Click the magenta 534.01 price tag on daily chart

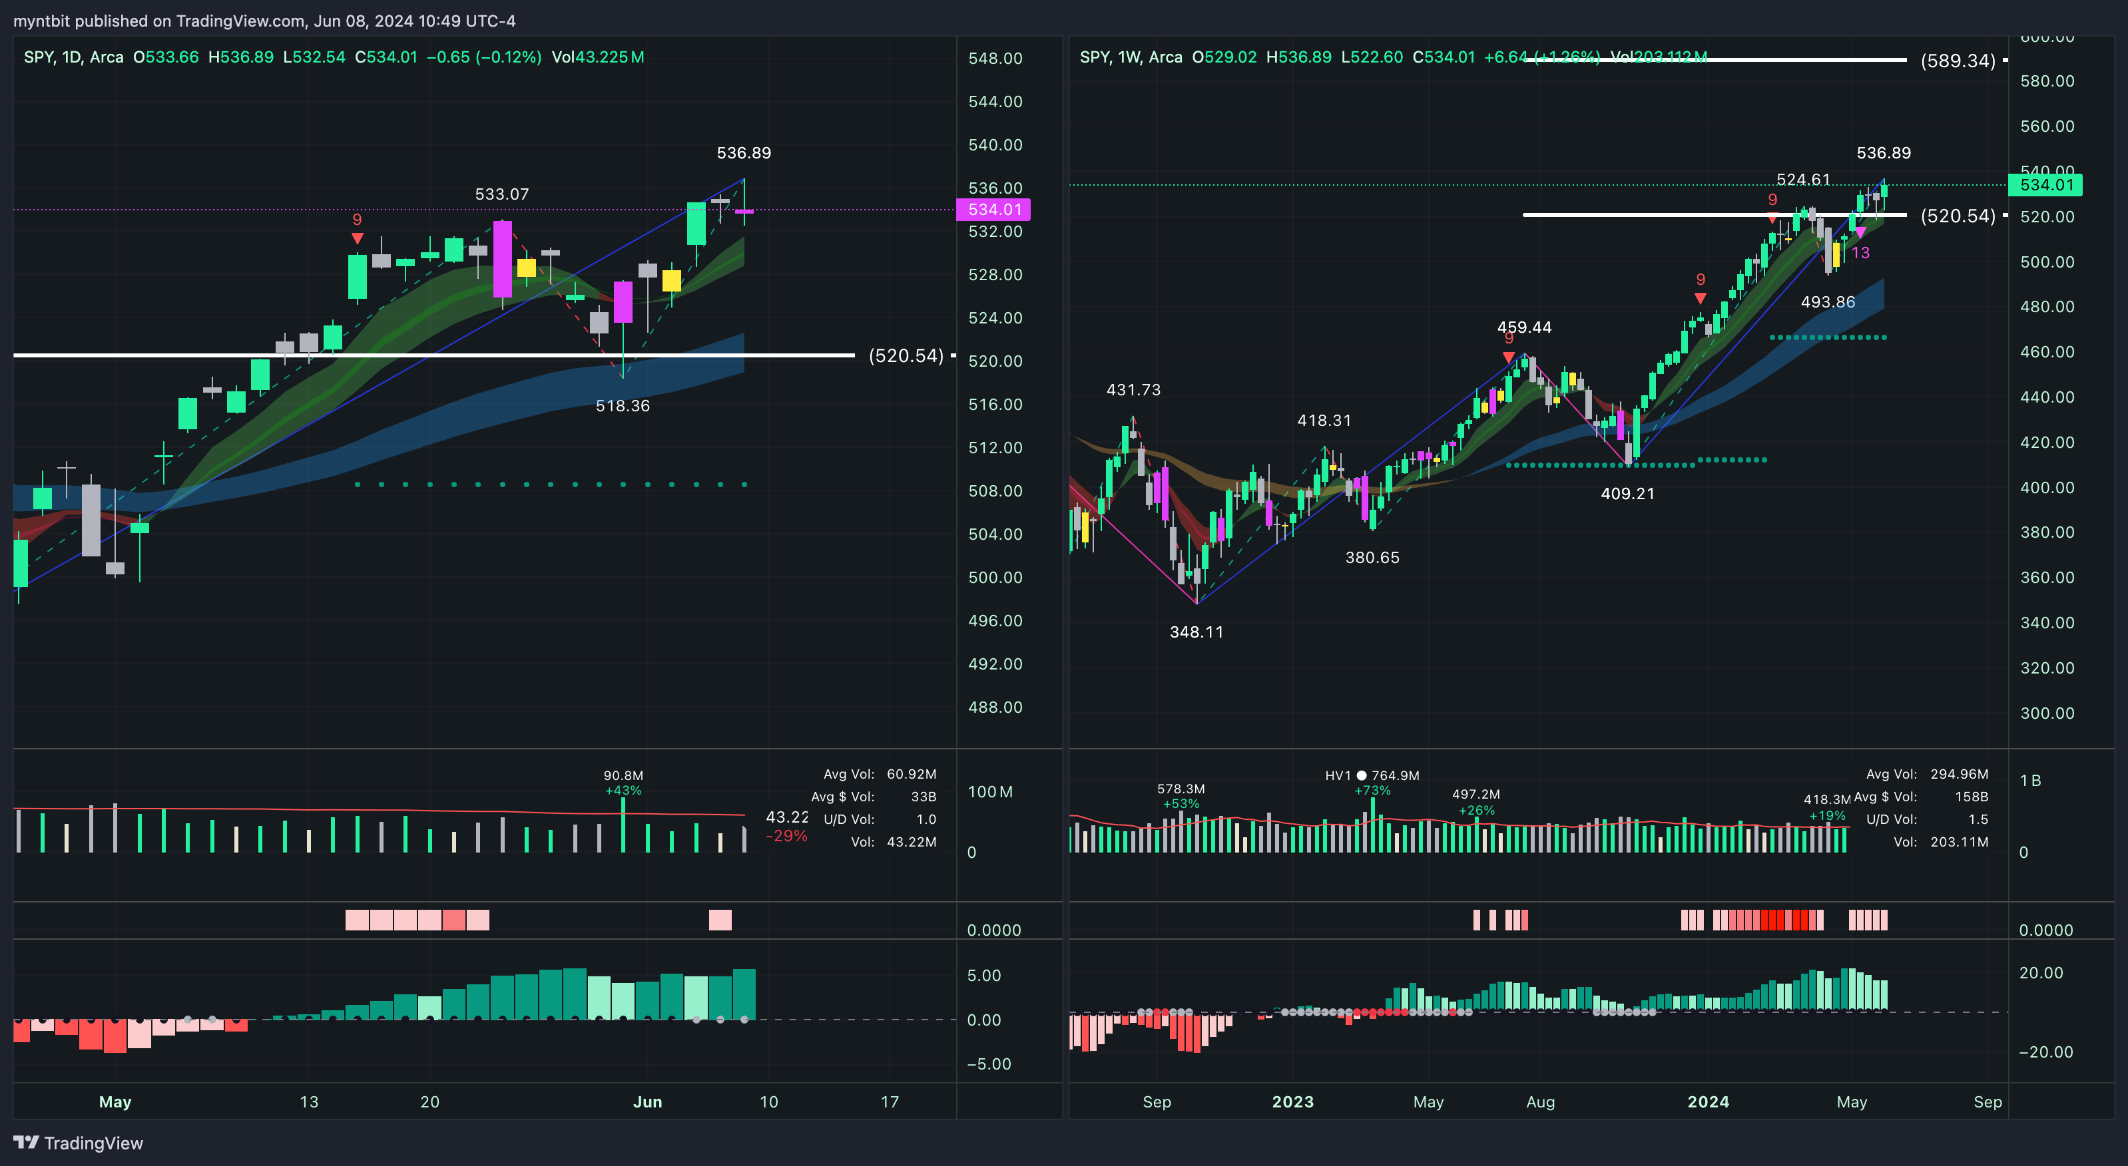(x=993, y=210)
